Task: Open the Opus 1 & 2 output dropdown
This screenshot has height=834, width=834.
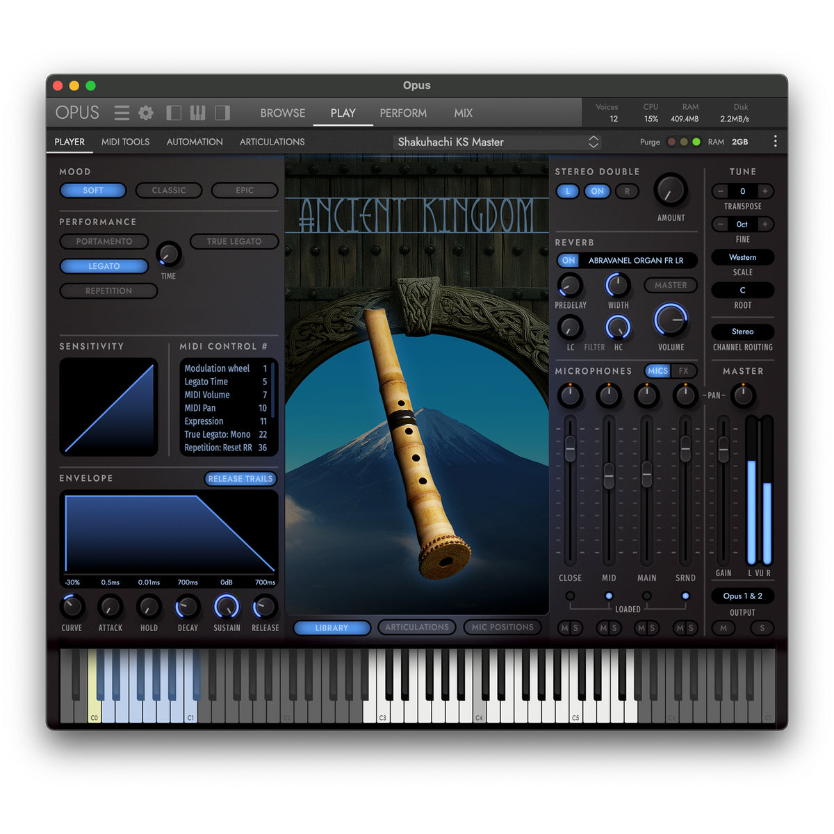Action: pyautogui.click(x=742, y=596)
